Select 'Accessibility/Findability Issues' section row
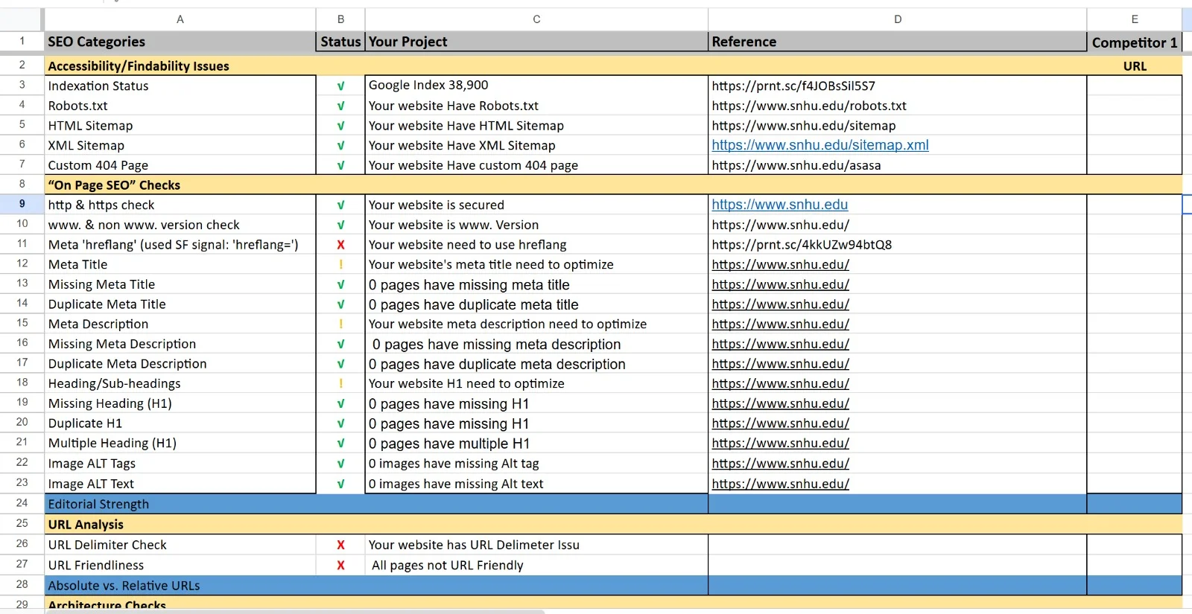The height and width of the screenshot is (614, 1192). (613, 65)
